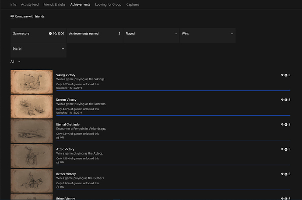The width and height of the screenshot is (302, 200).
Task: Click Viking Victory rare diamond icon
Action: pyautogui.click(x=282, y=75)
